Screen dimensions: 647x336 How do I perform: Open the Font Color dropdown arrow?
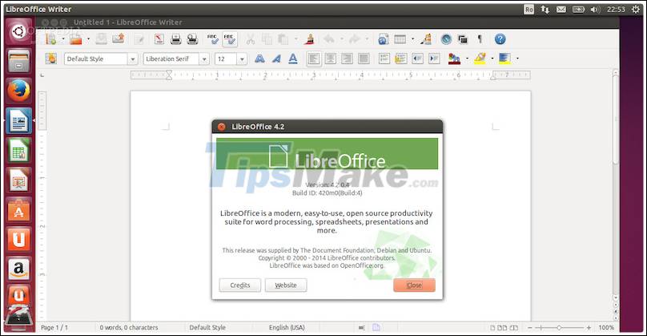(467, 59)
